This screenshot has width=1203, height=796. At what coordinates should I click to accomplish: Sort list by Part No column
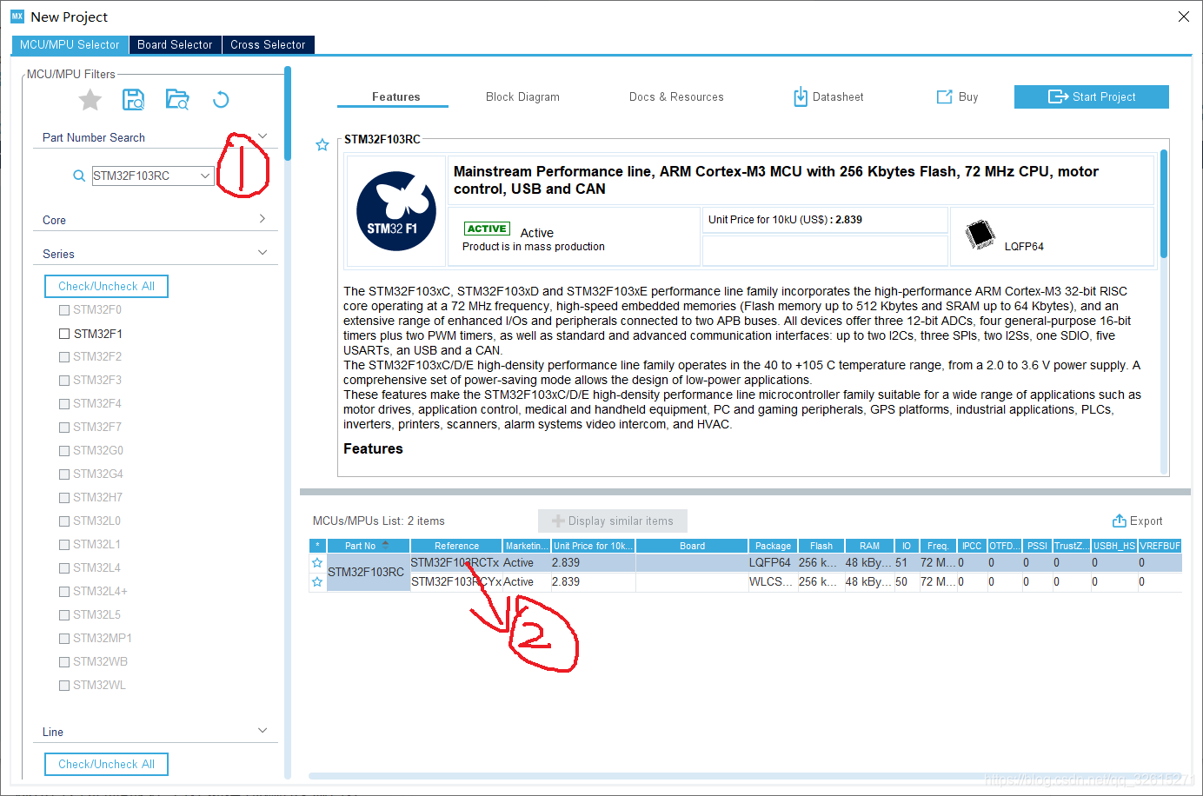(369, 546)
